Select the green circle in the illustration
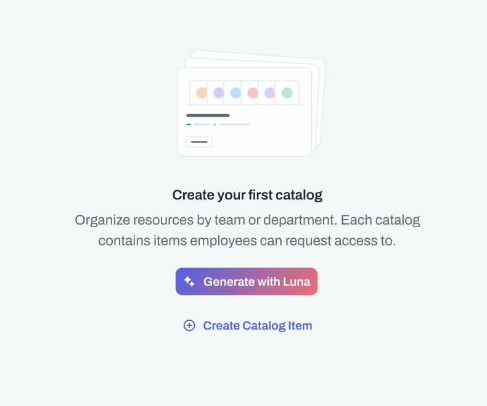487x406 pixels. point(287,93)
